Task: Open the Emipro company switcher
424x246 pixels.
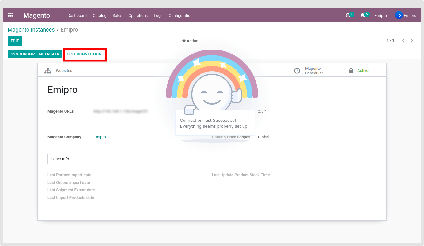Action: (x=380, y=16)
